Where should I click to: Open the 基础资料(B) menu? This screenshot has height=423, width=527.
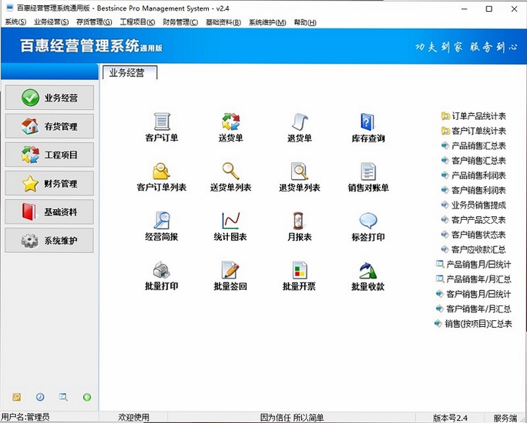point(223,22)
